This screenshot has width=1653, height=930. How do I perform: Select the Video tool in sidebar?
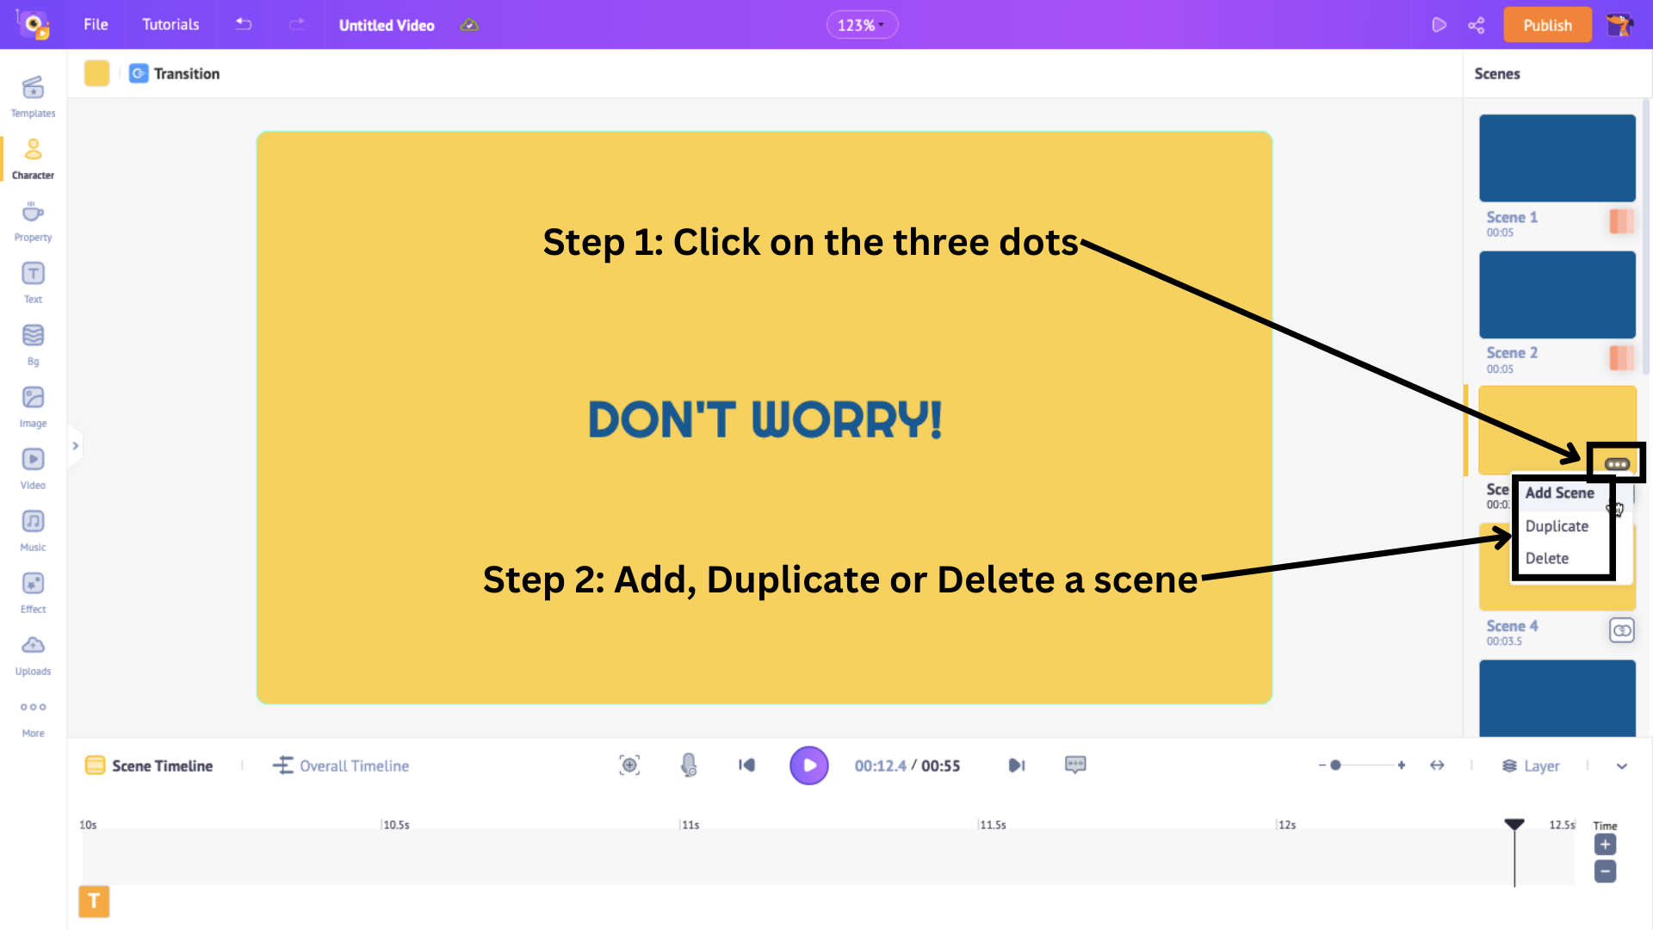coord(33,468)
